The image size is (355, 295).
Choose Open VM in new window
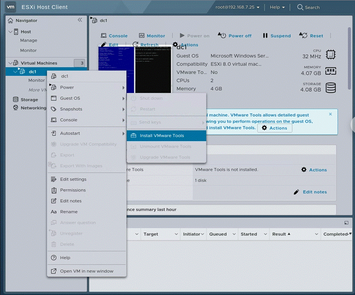pos(86,271)
